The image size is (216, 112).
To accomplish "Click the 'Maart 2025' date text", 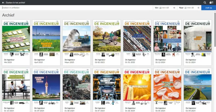I will pos(69,62).
